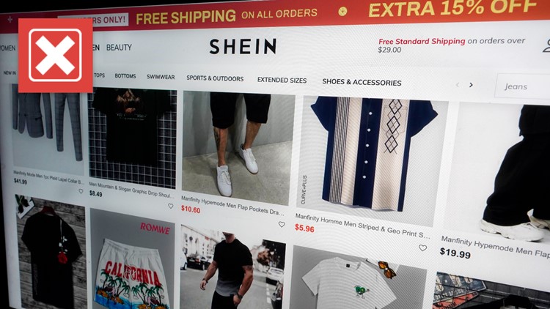
Task: Click the coin icon in promo banner
Action: click(342, 12)
